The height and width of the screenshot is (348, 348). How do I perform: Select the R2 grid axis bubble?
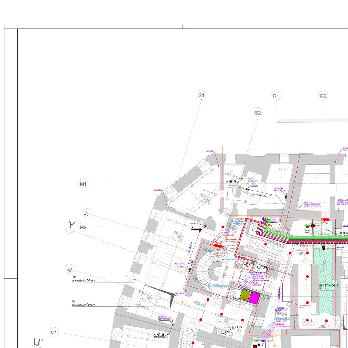[x=323, y=96]
